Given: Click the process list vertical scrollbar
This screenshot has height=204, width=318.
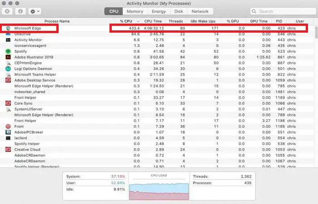Looking at the screenshot, I should 316,32.
